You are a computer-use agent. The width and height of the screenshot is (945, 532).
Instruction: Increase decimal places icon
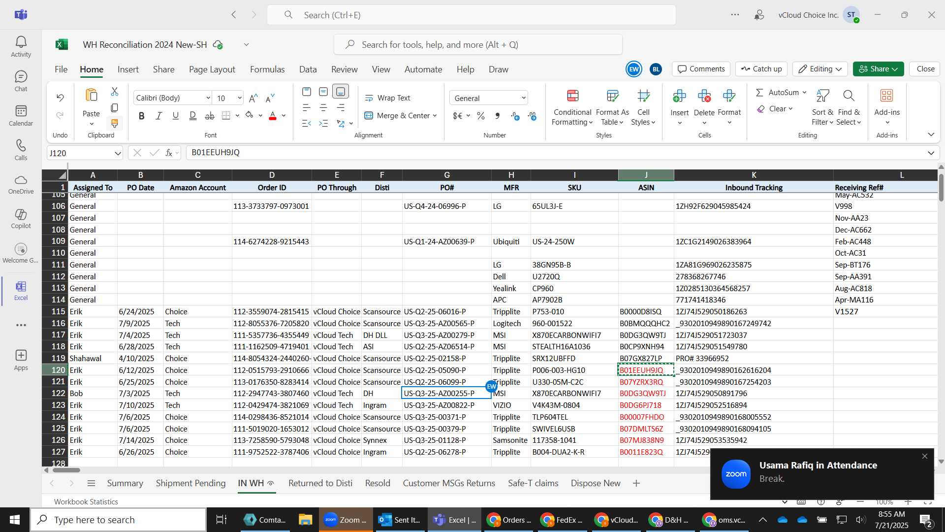[515, 116]
